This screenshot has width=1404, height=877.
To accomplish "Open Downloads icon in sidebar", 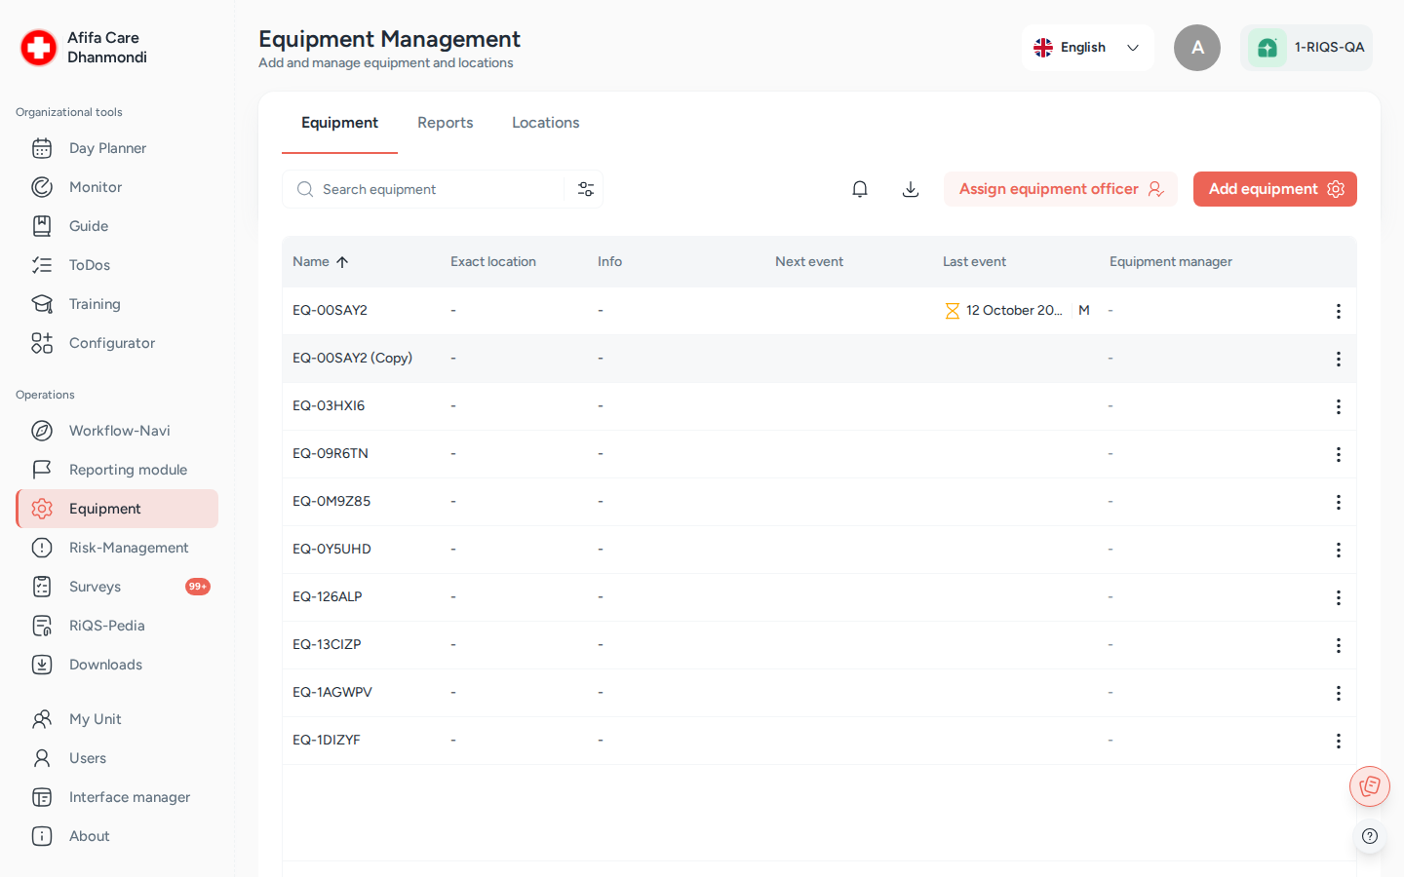I will pos(42,665).
